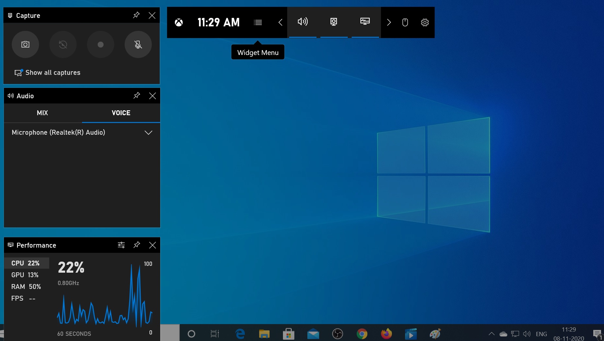The height and width of the screenshot is (341, 604).
Task: Click the right arrow on Game Bar
Action: click(389, 22)
